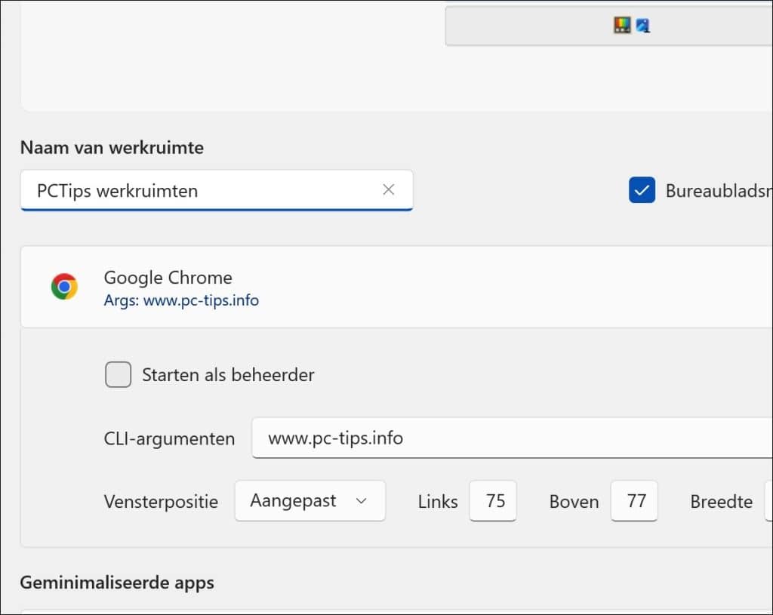Enable Starten als beheerder checkbox

pyautogui.click(x=119, y=374)
